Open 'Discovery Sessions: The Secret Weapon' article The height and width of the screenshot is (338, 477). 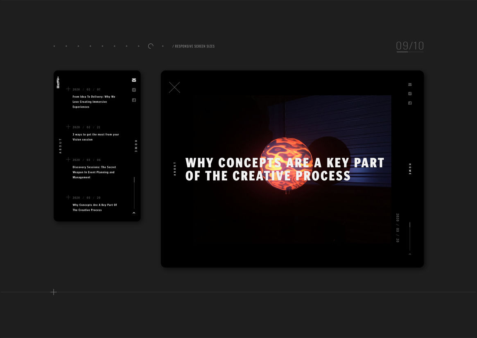(94, 172)
